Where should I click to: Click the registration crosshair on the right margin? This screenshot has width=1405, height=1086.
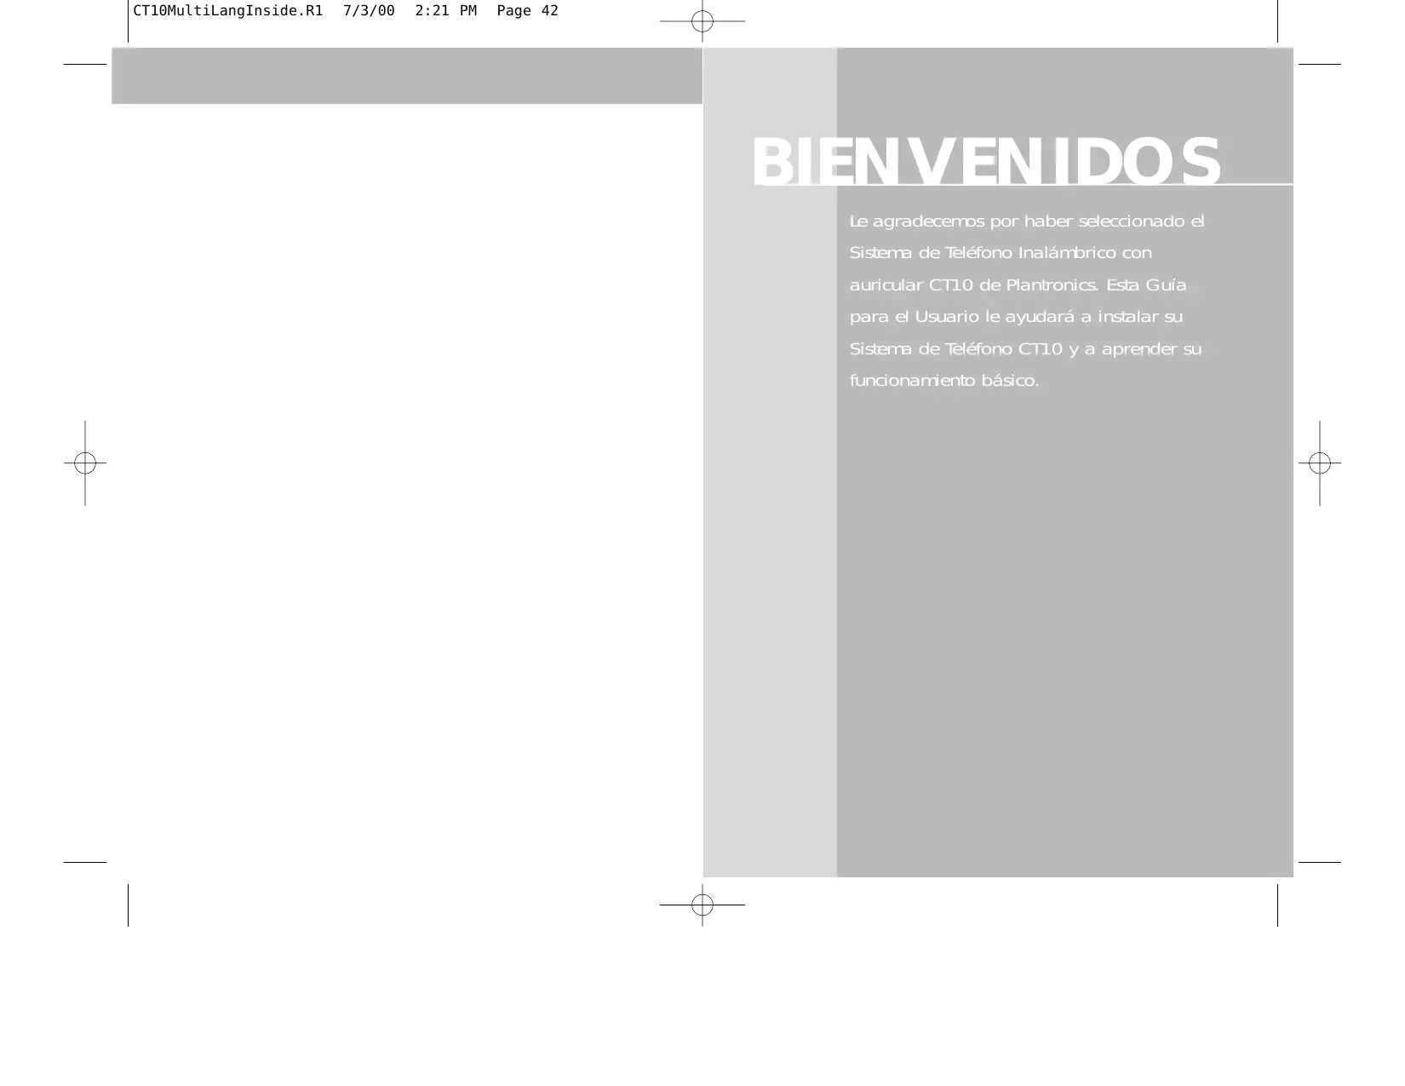point(1319,463)
